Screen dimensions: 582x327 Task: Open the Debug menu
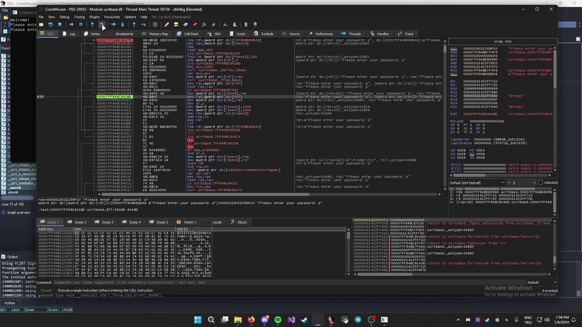(x=65, y=17)
